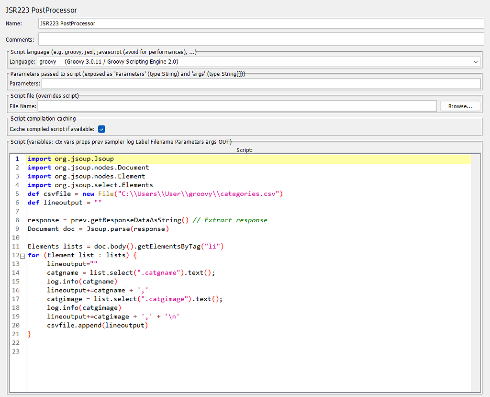Click the log.info(catgname) line
The width and height of the screenshot is (490, 397).
[82, 282]
